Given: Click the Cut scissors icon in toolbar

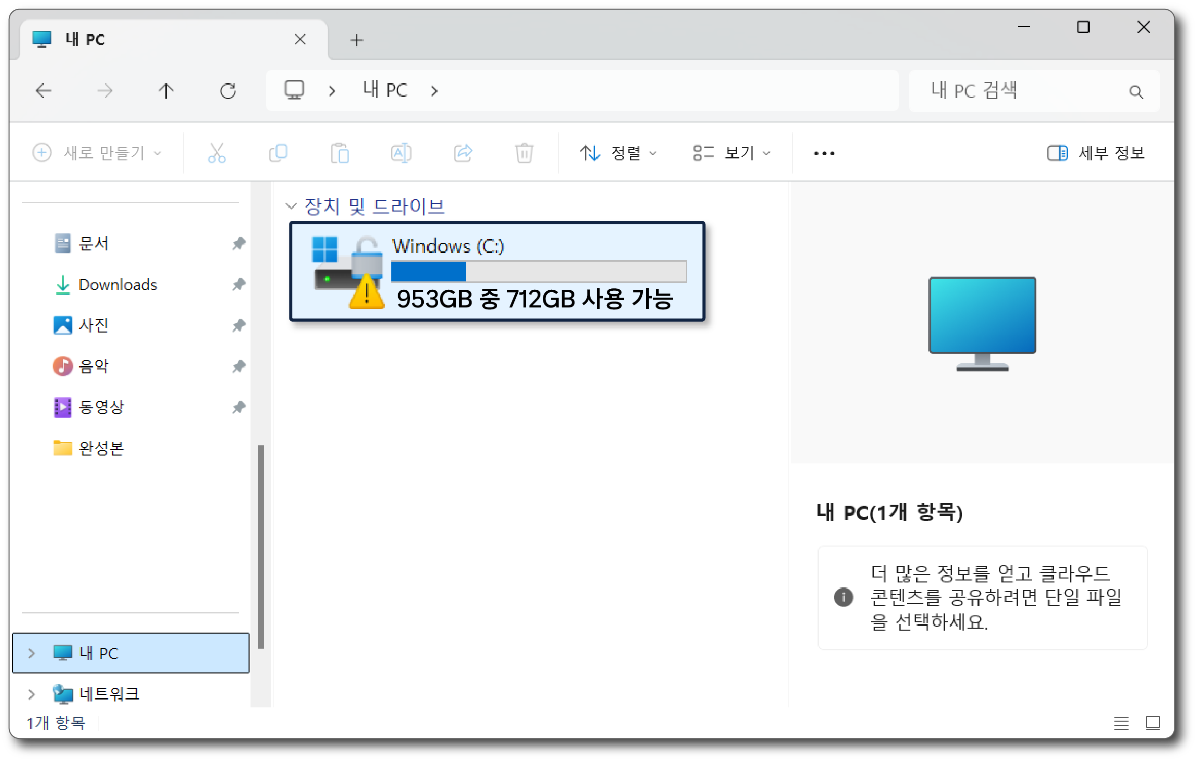Looking at the screenshot, I should (217, 153).
